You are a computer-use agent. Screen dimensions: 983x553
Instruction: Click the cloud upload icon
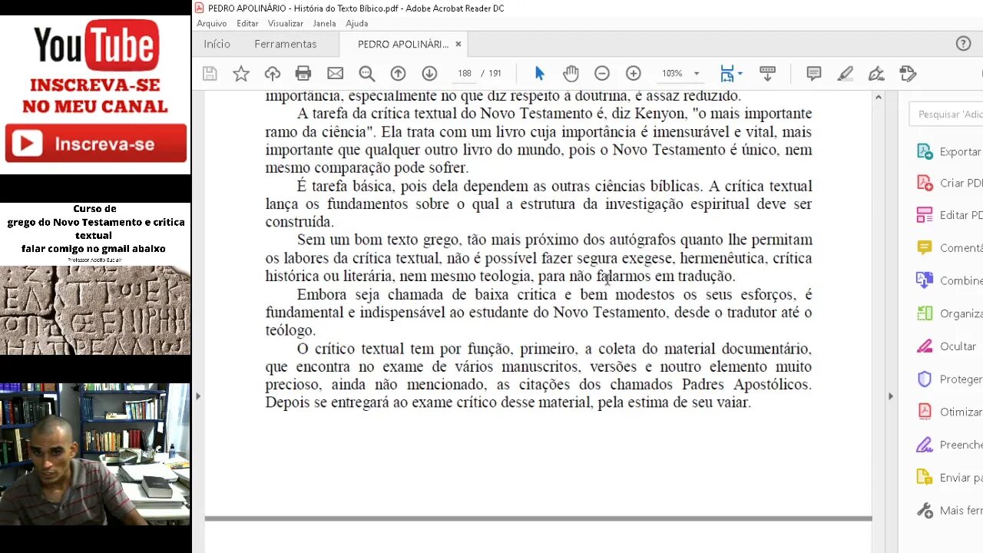coord(273,74)
